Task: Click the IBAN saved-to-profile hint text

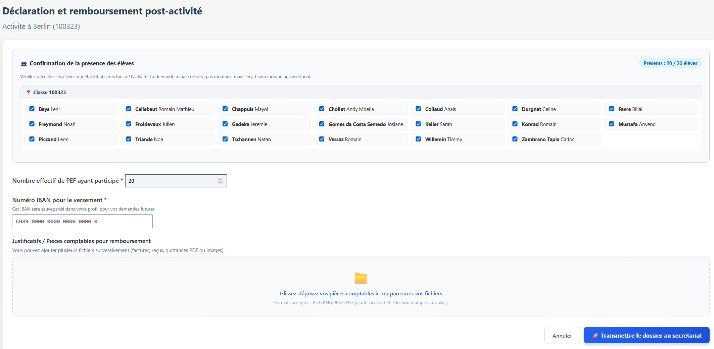Action: 84,209
